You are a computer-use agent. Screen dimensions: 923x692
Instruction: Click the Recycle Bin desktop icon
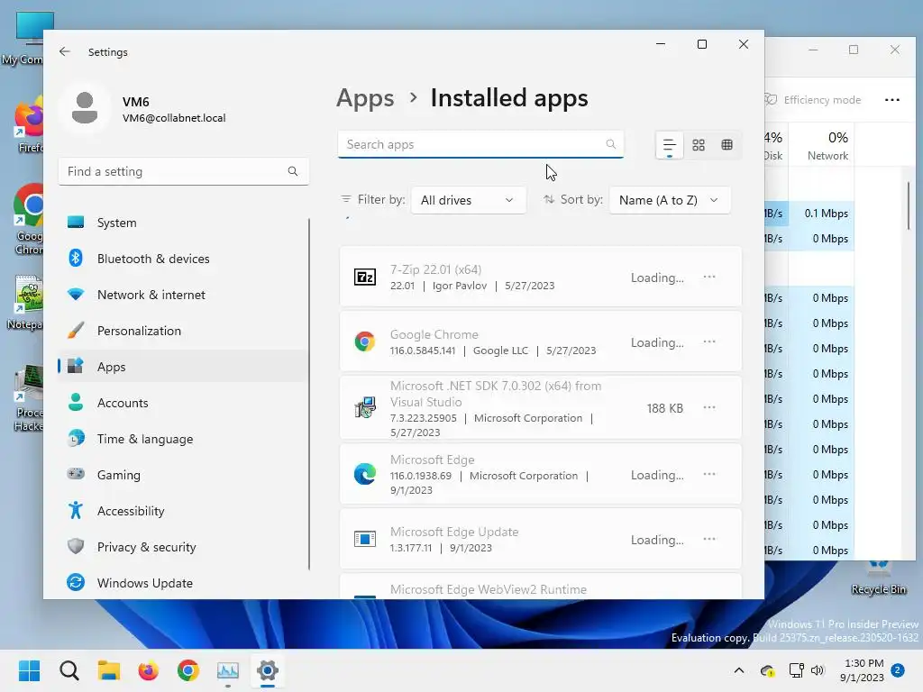pyautogui.click(x=878, y=579)
